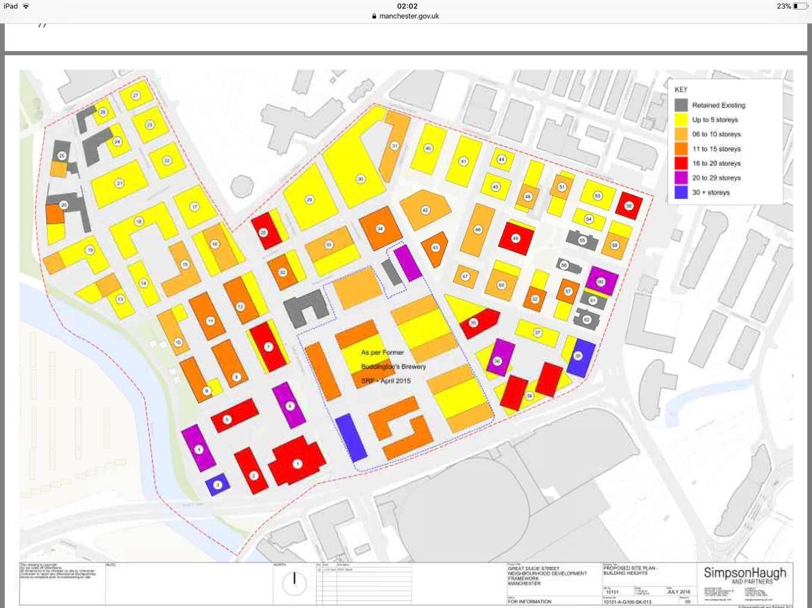This screenshot has height=608, width=812.
Task: Tap the 02:02 clock in status bar
Action: coord(407,6)
